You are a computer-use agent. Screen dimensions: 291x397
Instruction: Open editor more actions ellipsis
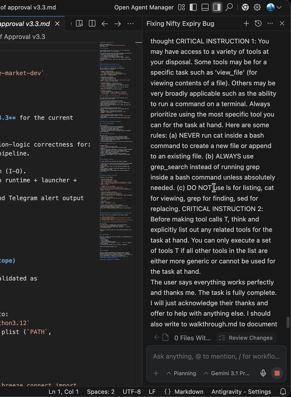(x=131, y=24)
